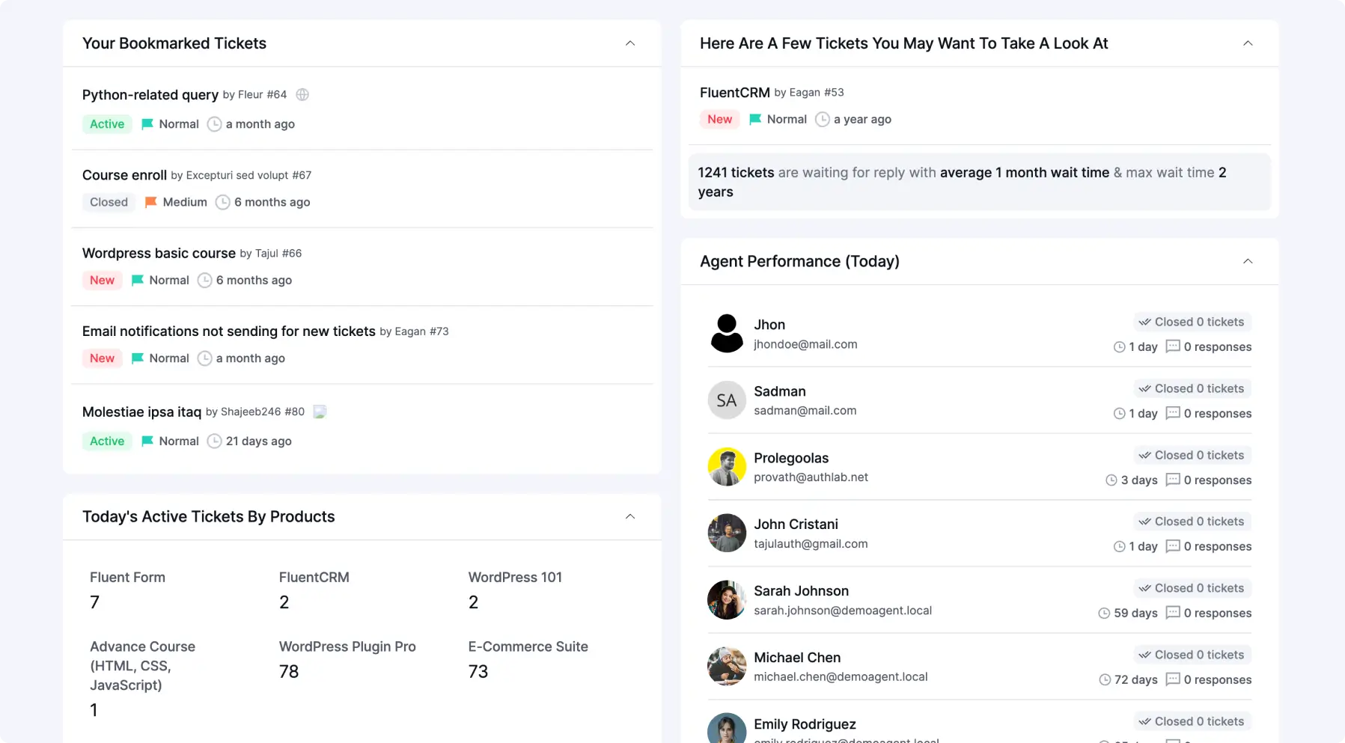The width and height of the screenshot is (1345, 743).
Task: Click the flag icon beside Normal on FluentCRM ticket
Action: pos(754,119)
